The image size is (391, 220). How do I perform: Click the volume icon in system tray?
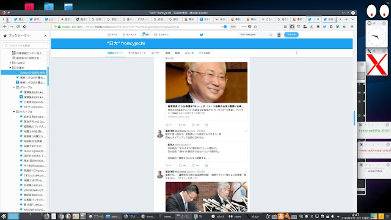click(332, 216)
